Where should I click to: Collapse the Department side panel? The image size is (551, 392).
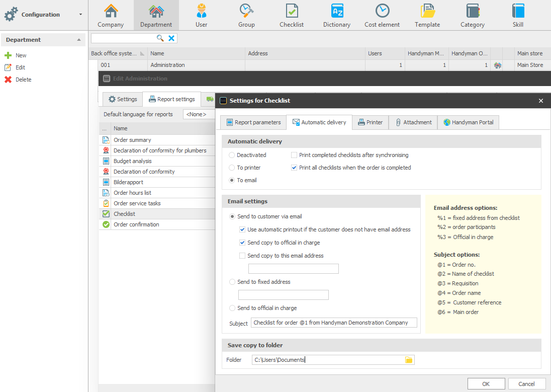79,40
